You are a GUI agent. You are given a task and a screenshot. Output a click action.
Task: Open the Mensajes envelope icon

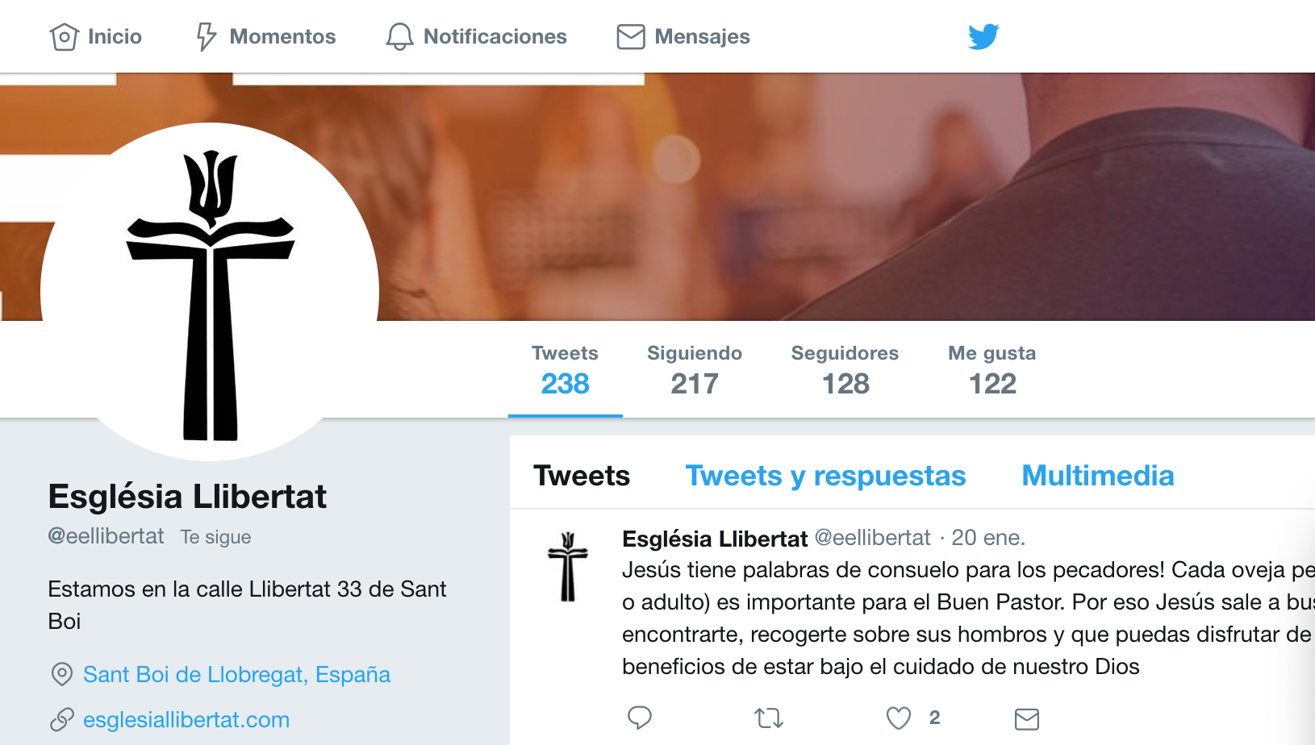(631, 37)
